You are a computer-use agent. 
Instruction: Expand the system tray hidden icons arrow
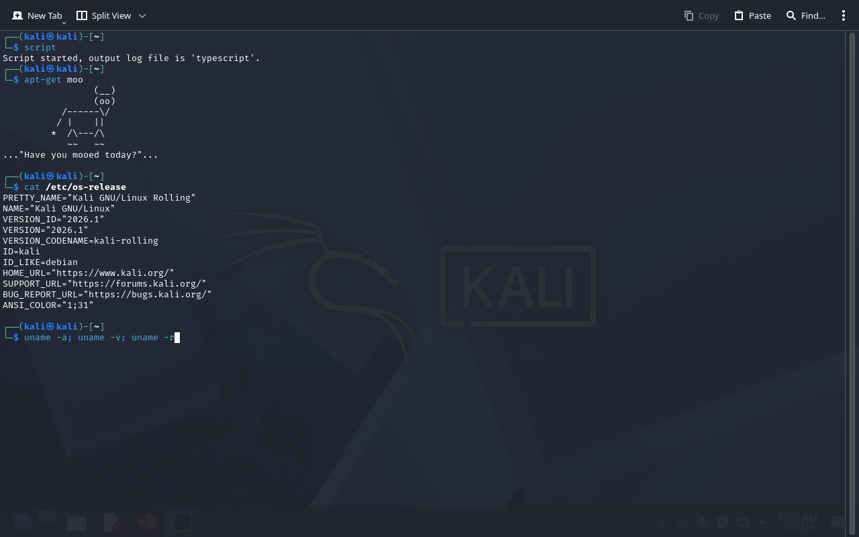762,522
